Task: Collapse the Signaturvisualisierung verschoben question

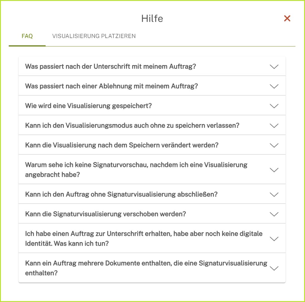Action: (x=274, y=214)
